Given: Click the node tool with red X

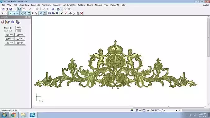Looking at the screenshot, I should [x=66, y=13].
